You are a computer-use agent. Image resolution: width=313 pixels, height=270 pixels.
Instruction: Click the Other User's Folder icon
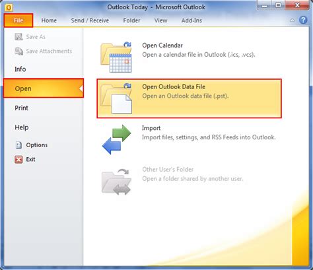tap(116, 182)
